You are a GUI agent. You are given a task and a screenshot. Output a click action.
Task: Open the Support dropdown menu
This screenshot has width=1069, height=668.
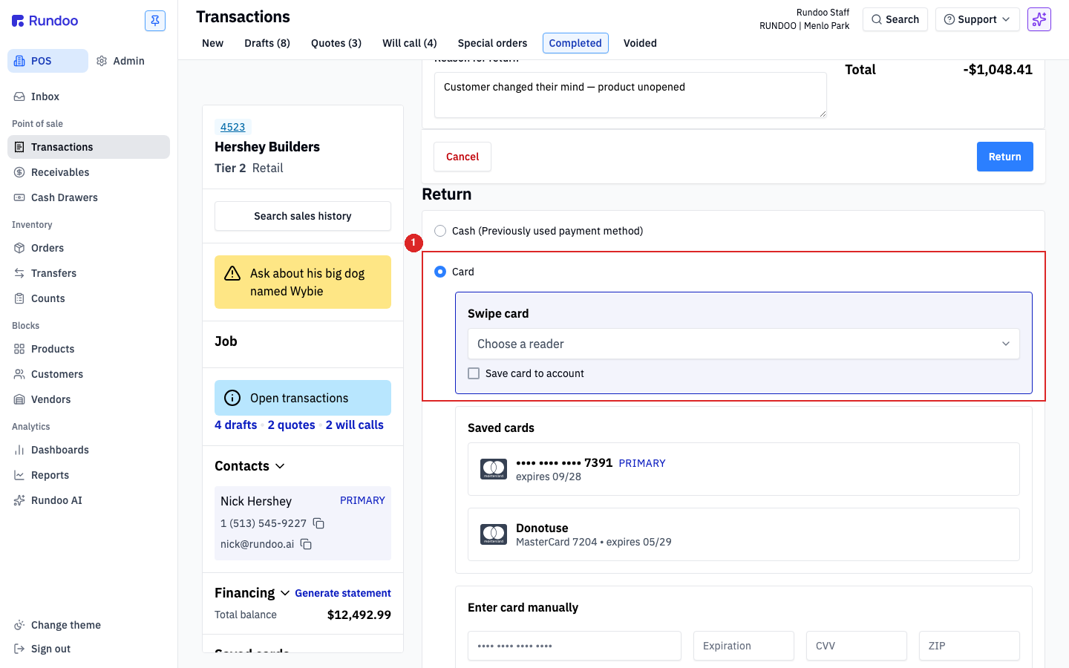click(x=976, y=19)
